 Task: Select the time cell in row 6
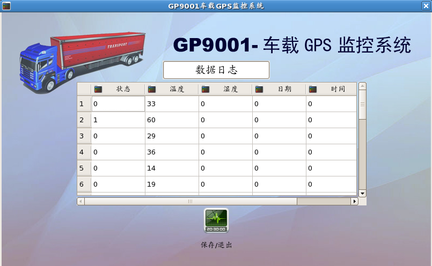click(x=332, y=184)
